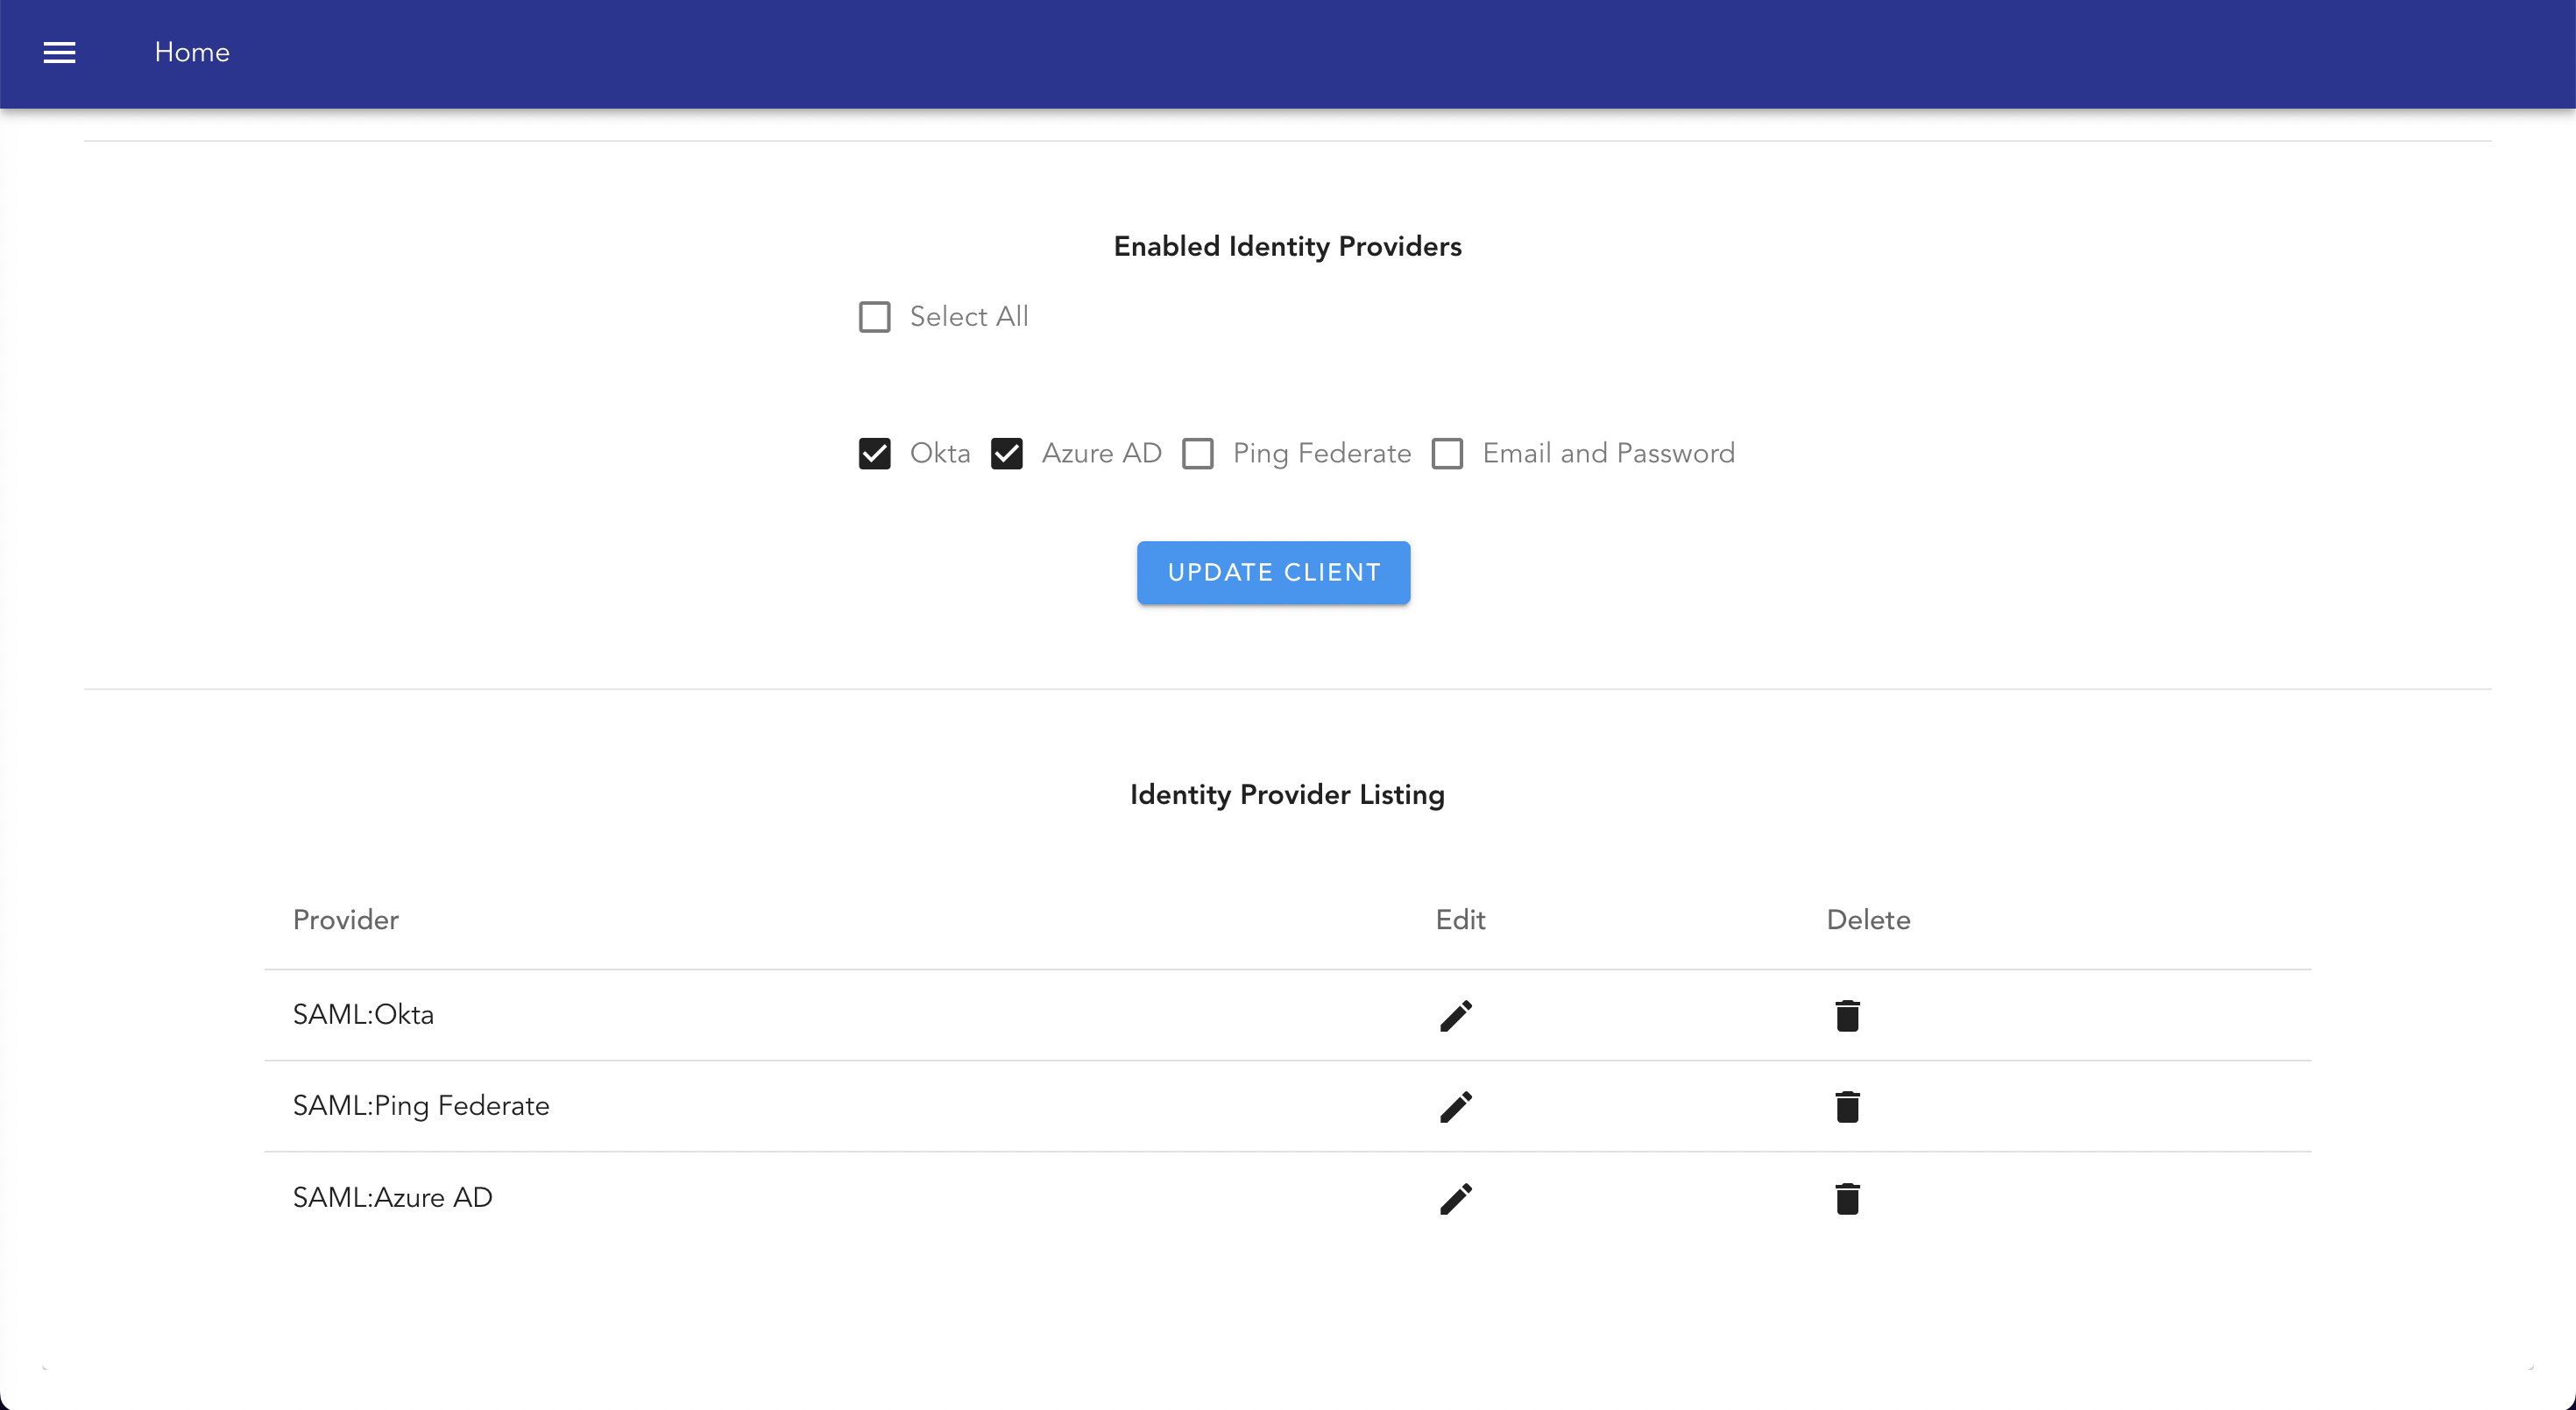This screenshot has height=1410, width=2576.
Task: Click the Provider column header
Action: tap(344, 920)
